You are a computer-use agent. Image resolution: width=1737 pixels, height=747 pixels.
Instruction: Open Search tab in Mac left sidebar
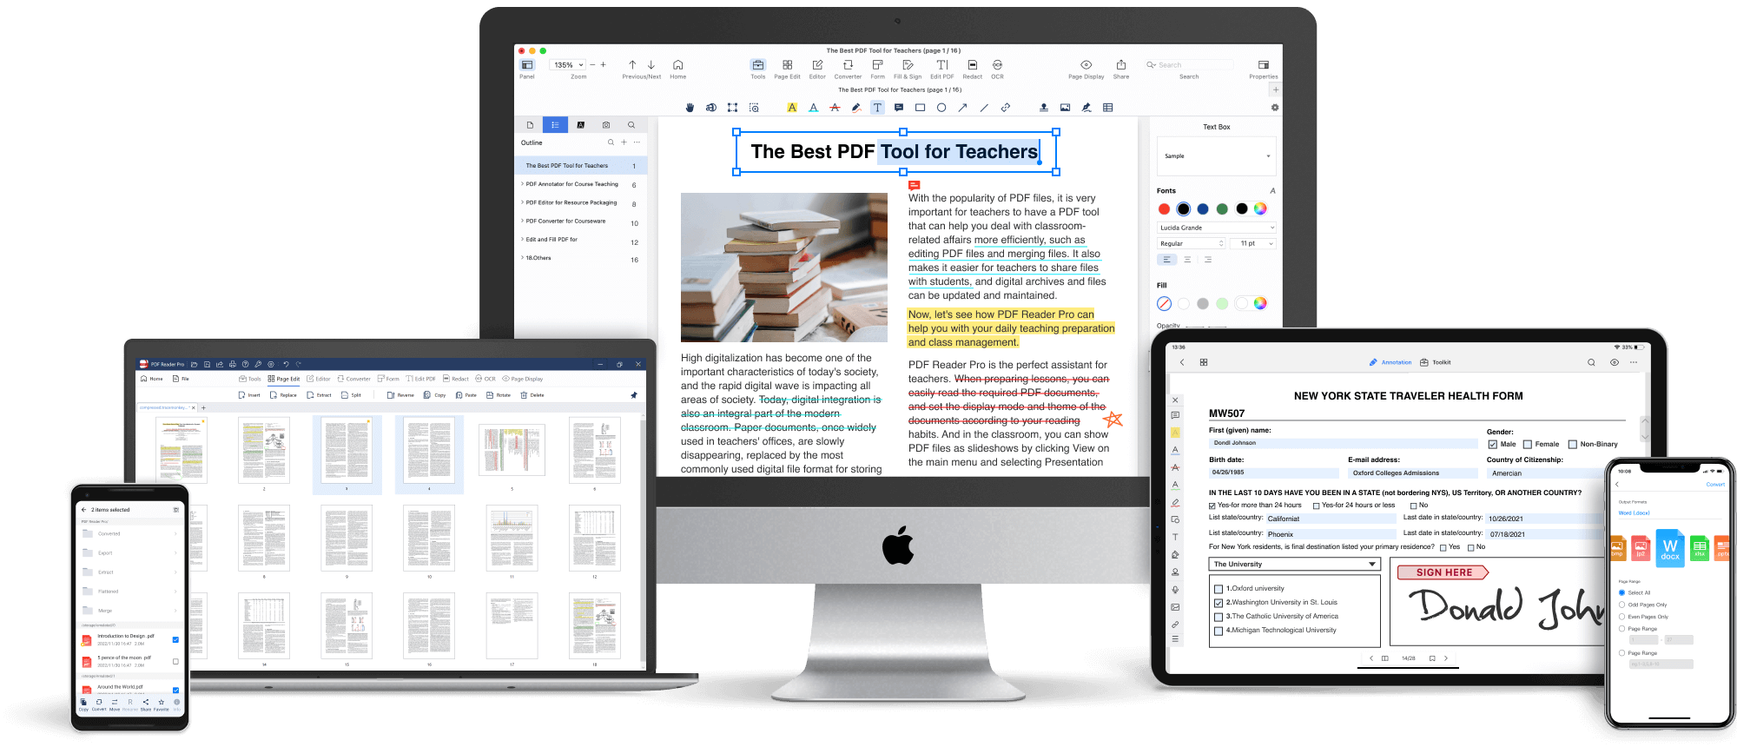[631, 125]
